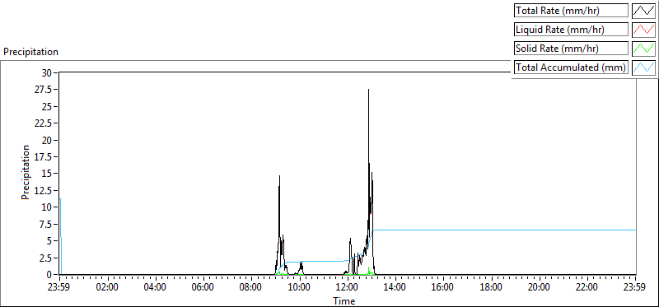Screen dimensions: 659x307
Task: Click the rate spike just after 09:00
Action: 279,177
